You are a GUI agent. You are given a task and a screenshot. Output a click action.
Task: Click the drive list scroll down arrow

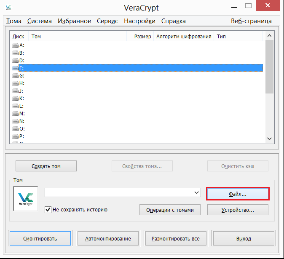coord(269,139)
